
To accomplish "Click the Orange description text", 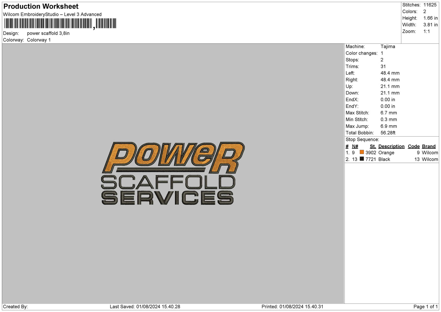I will pyautogui.click(x=386, y=153).
